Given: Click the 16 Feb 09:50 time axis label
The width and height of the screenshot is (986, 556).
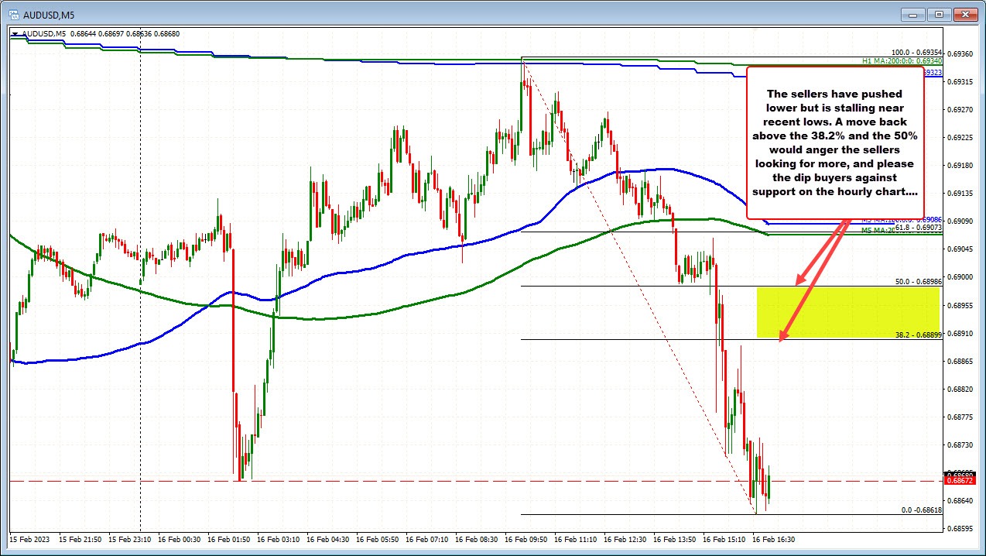Looking at the screenshot, I should [528, 538].
